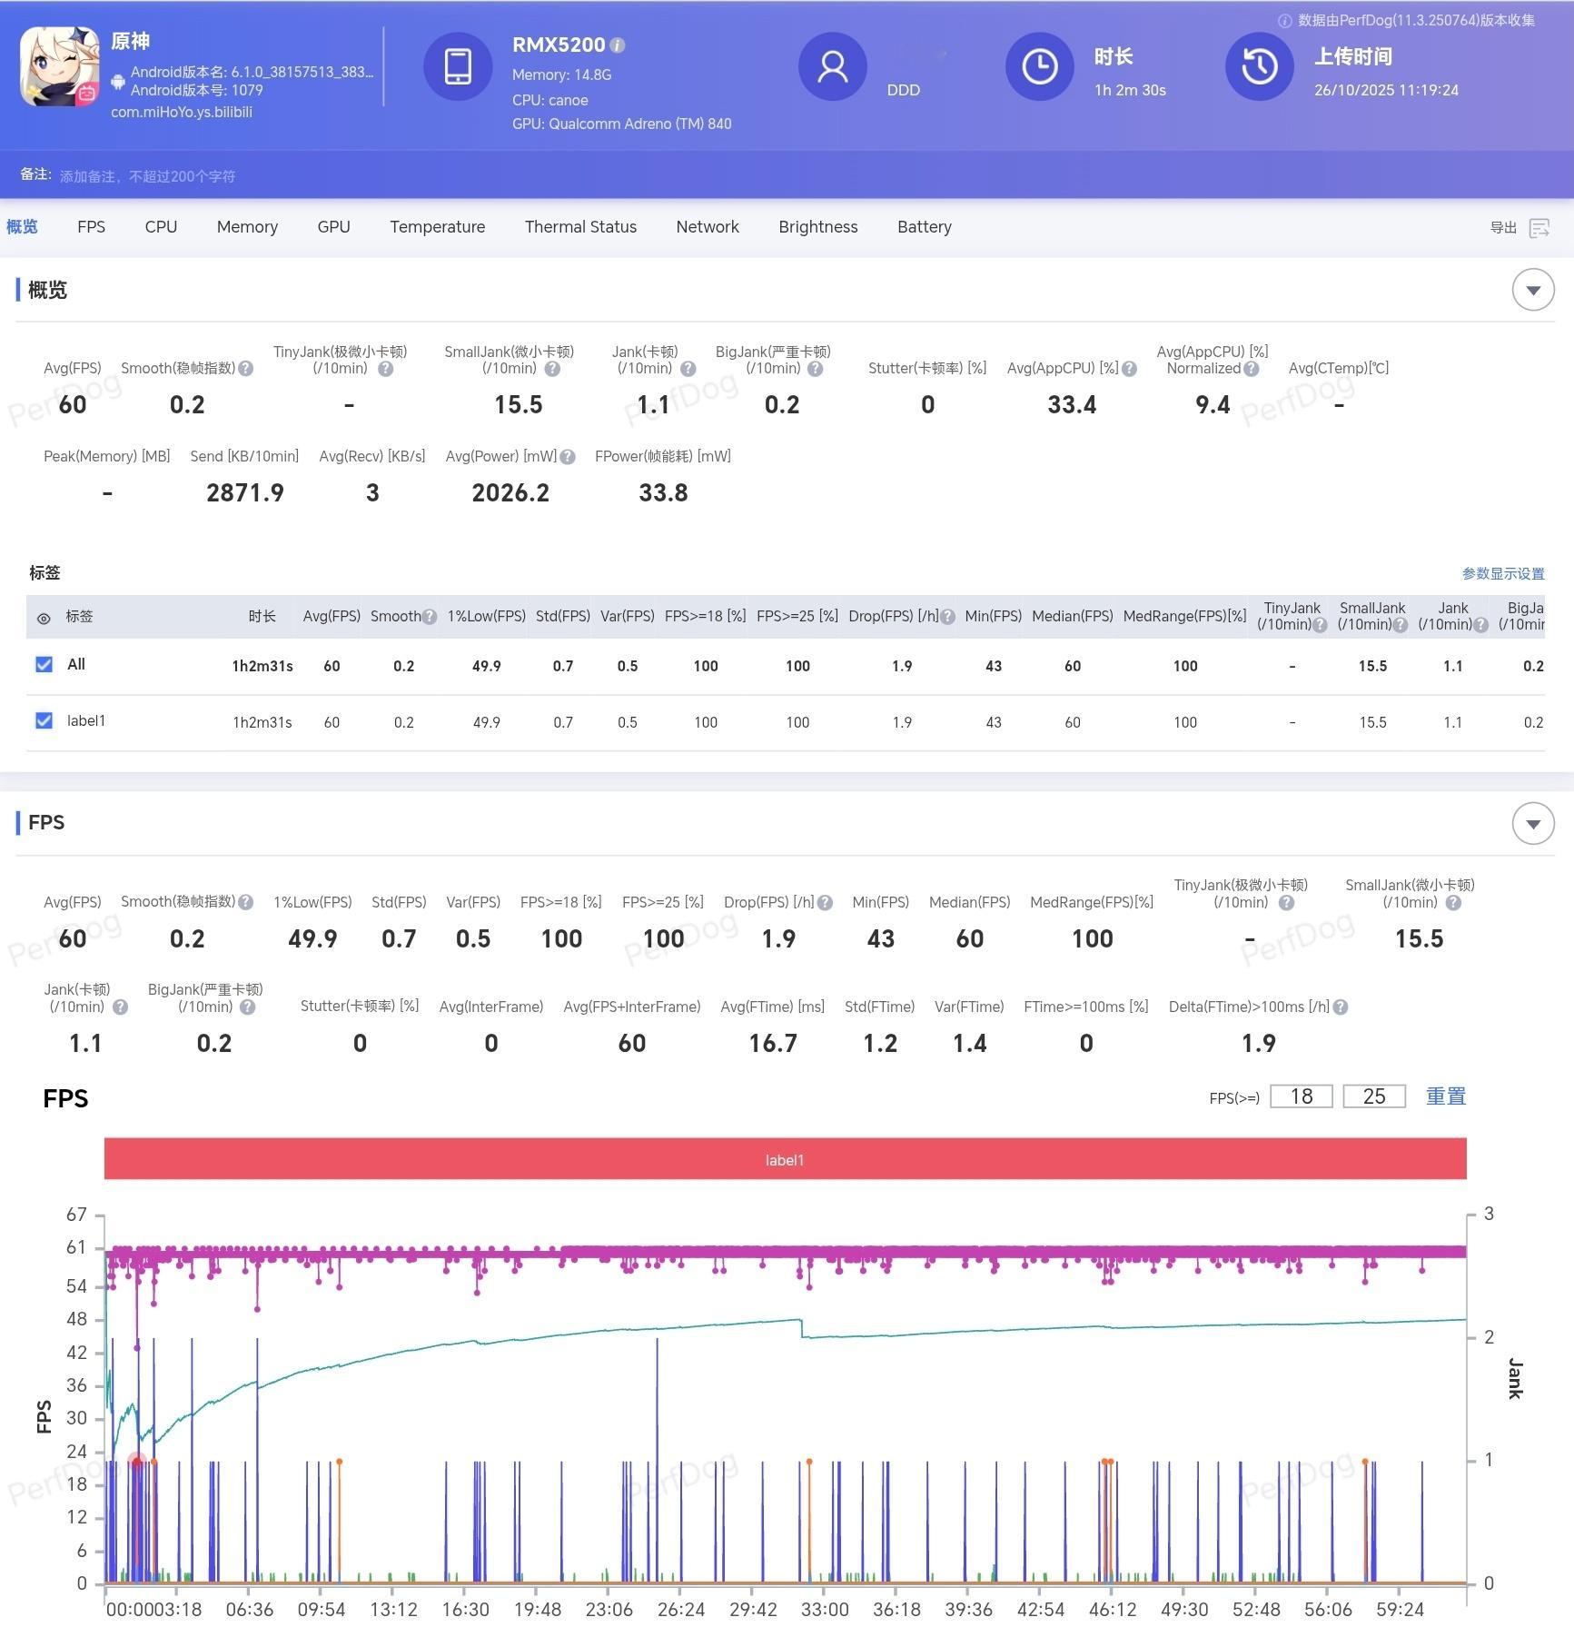Viewport: 1574px width, 1627px height.
Task: Click the duration value 1h 2m 30s
Action: pos(1130,90)
